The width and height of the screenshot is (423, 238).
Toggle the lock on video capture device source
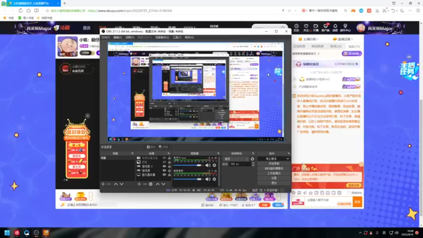(x=169, y=158)
